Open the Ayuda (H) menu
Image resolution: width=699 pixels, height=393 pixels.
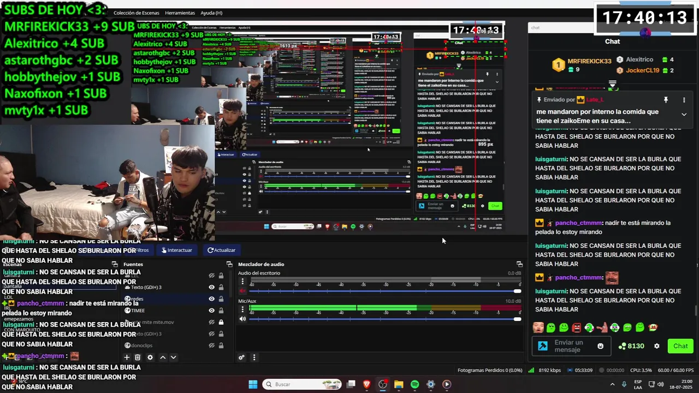(211, 13)
